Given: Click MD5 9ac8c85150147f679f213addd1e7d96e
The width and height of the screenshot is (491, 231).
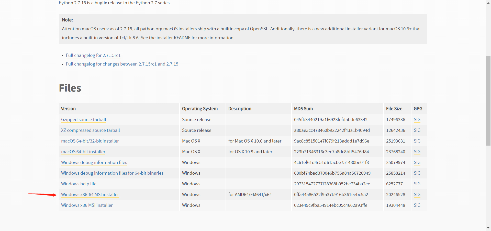Looking at the screenshot, I should [332, 141].
